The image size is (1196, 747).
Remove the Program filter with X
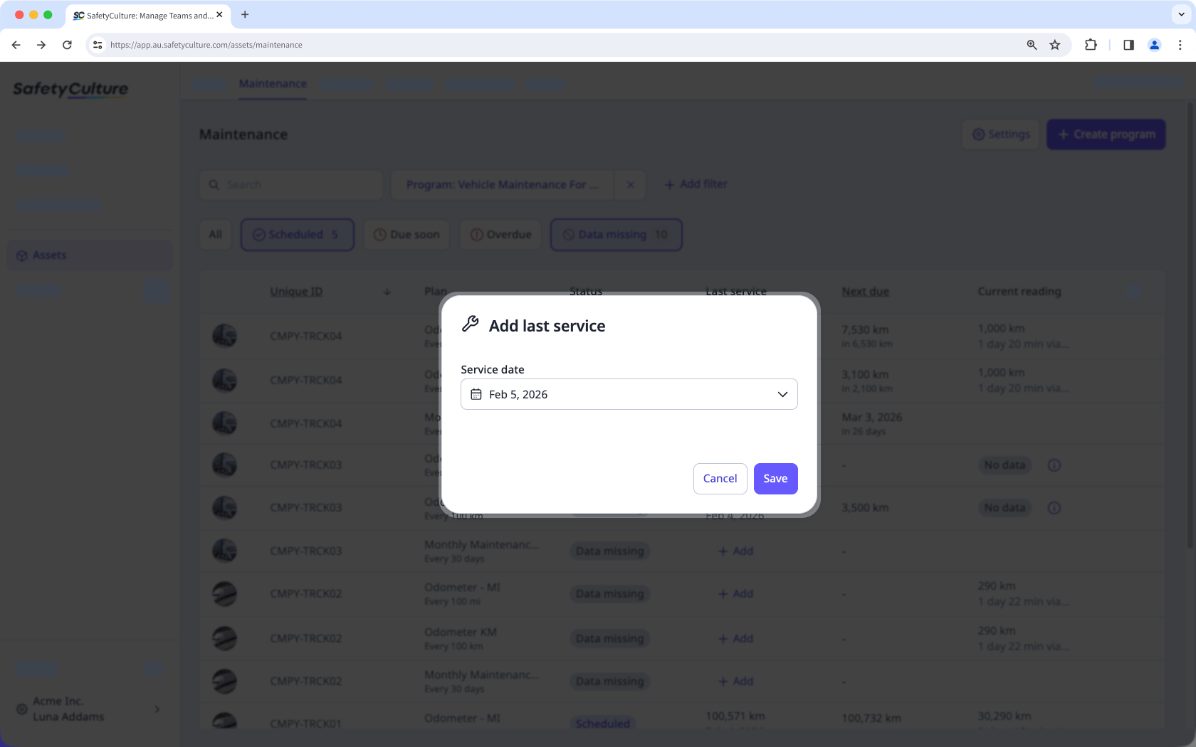630,185
